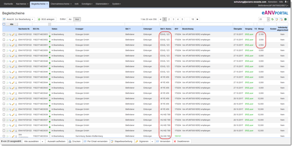Open the Stammdaten menu
Screen dimensions: 293x147
(102, 4)
